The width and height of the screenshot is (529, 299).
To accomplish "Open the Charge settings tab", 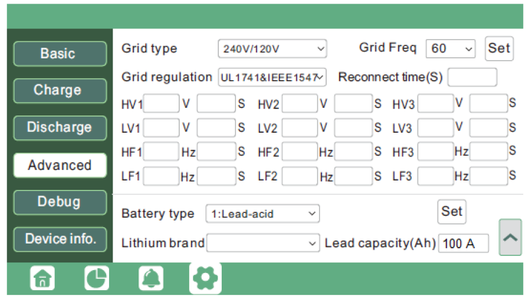I will click(60, 91).
